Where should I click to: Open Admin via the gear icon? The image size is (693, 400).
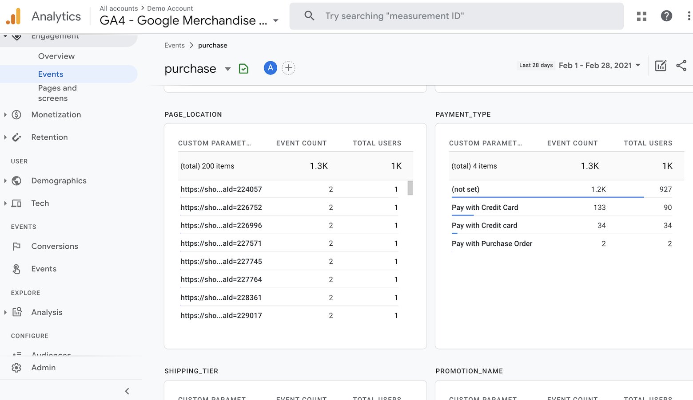pos(16,367)
